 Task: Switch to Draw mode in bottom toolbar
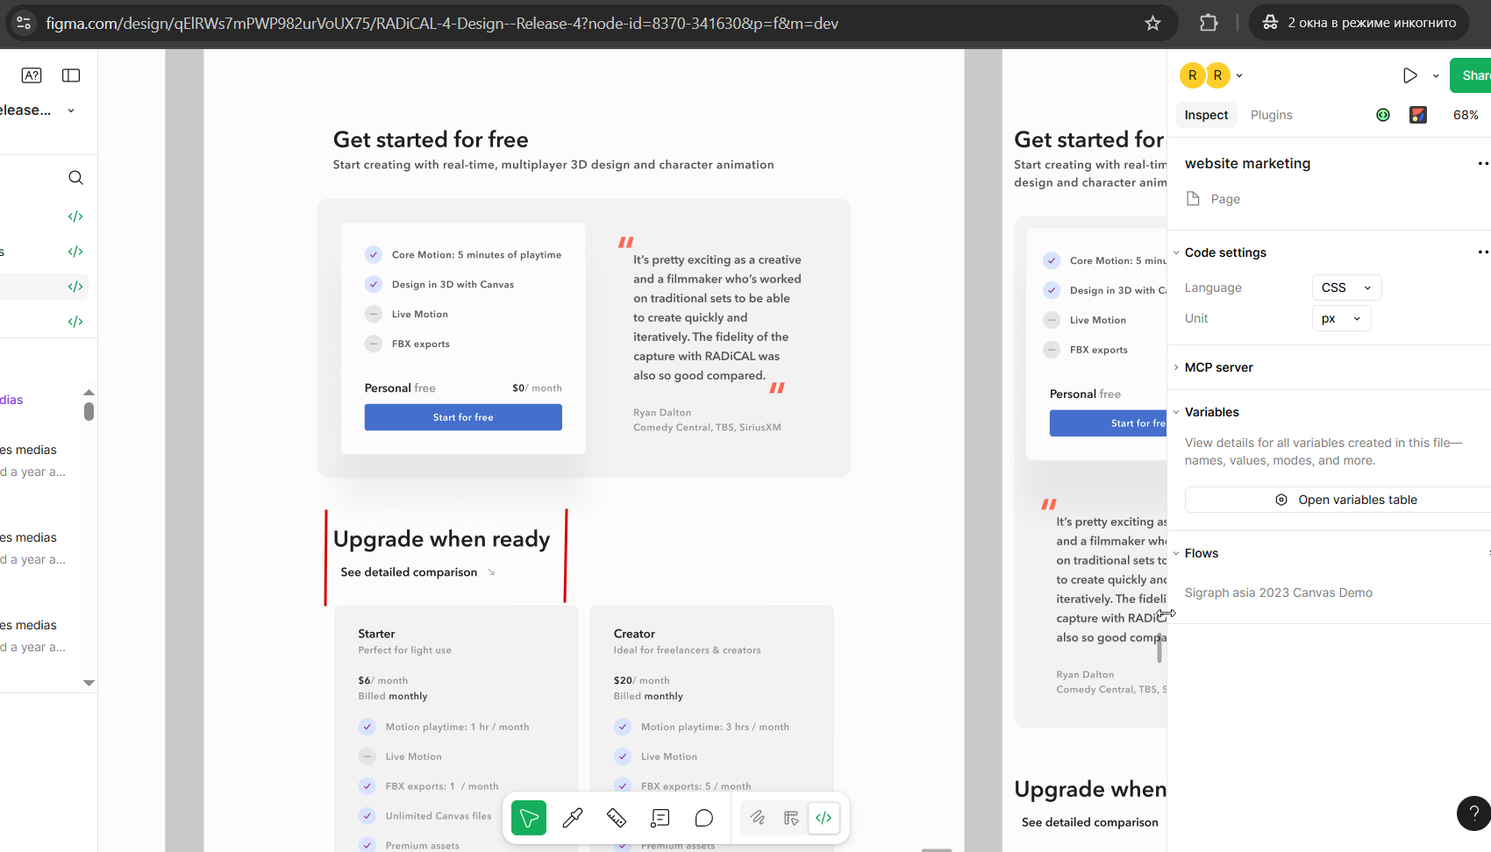click(758, 818)
